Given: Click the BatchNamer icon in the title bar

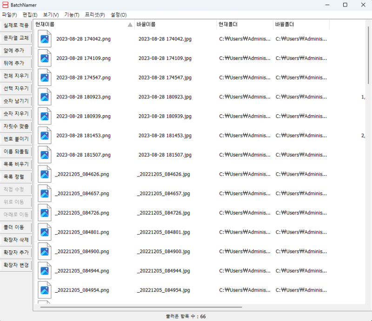Looking at the screenshot, I should pos(5,5).
